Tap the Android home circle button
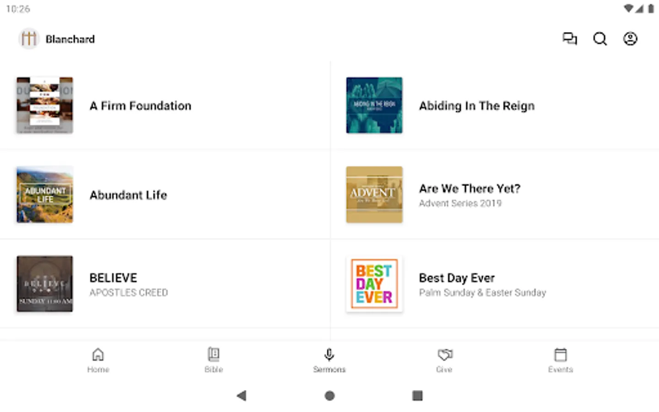 (329, 396)
